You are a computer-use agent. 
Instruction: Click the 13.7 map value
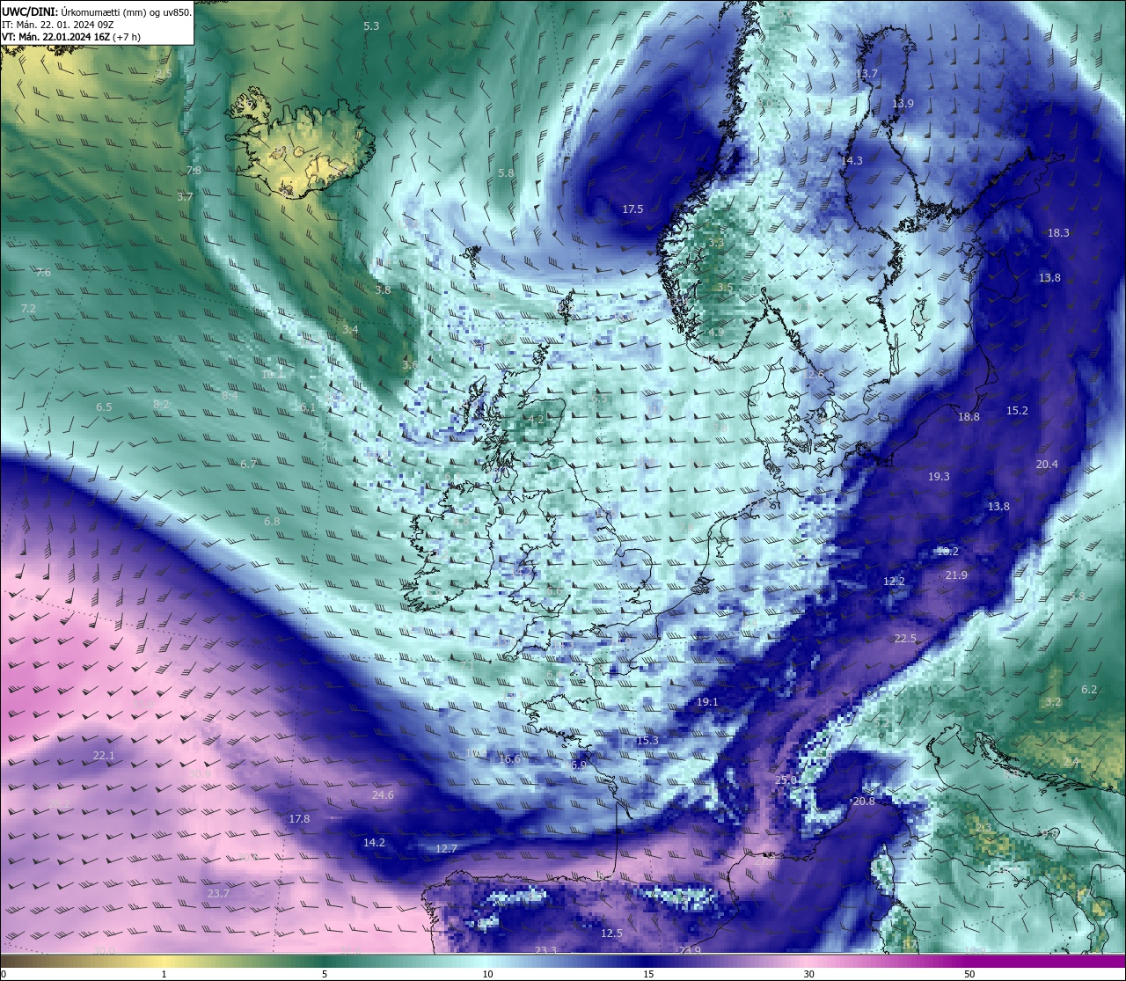coord(866,74)
